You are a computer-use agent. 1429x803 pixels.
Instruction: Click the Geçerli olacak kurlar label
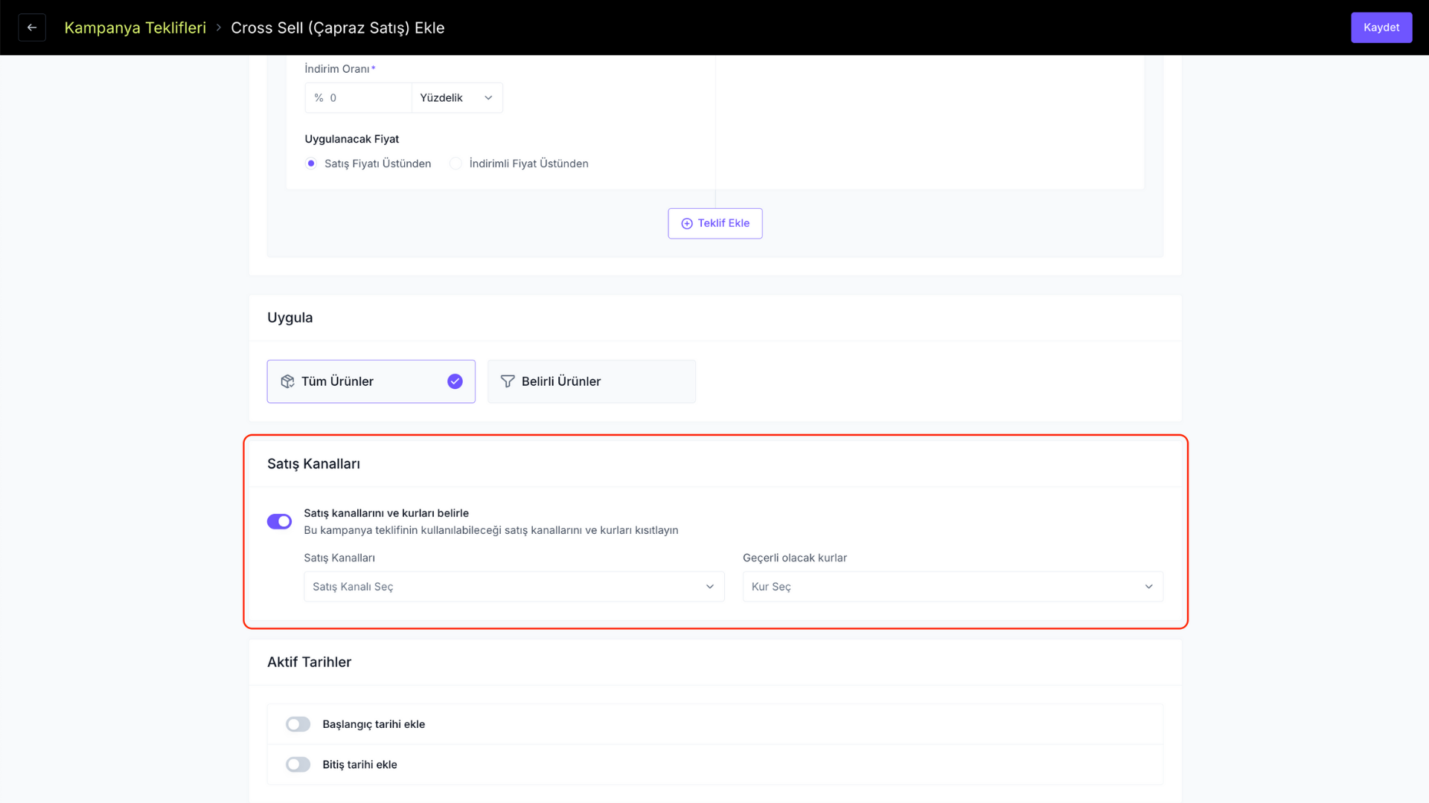click(794, 558)
